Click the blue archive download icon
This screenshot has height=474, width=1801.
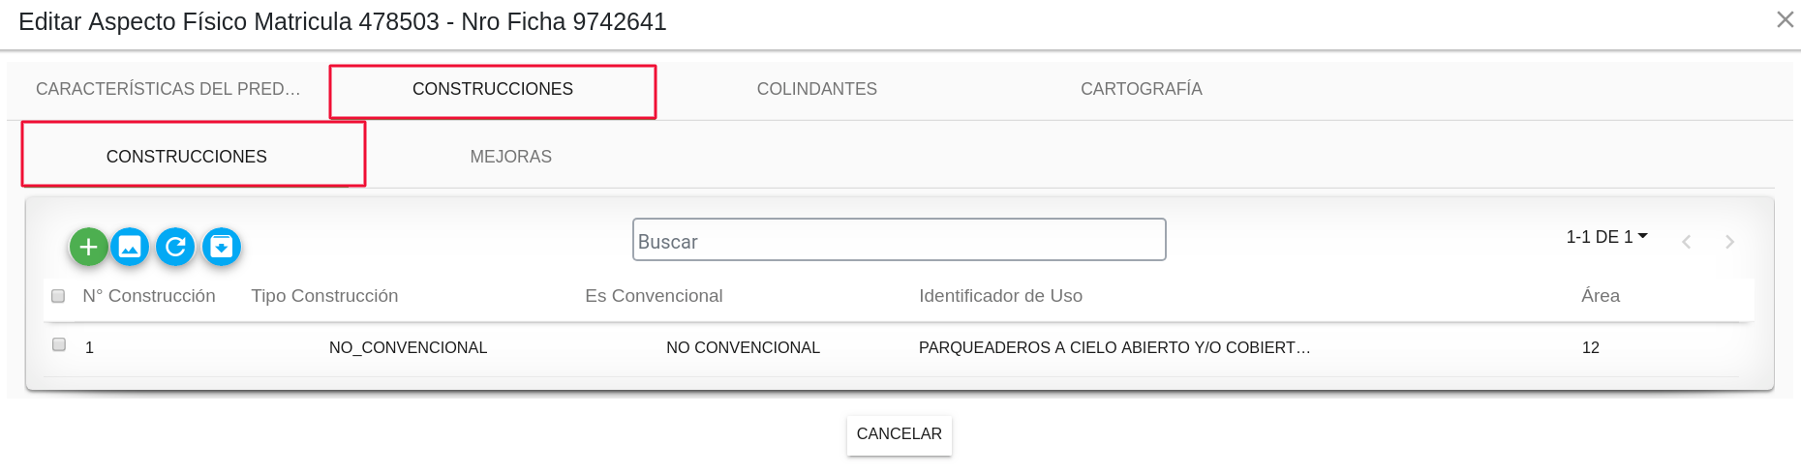(x=221, y=247)
